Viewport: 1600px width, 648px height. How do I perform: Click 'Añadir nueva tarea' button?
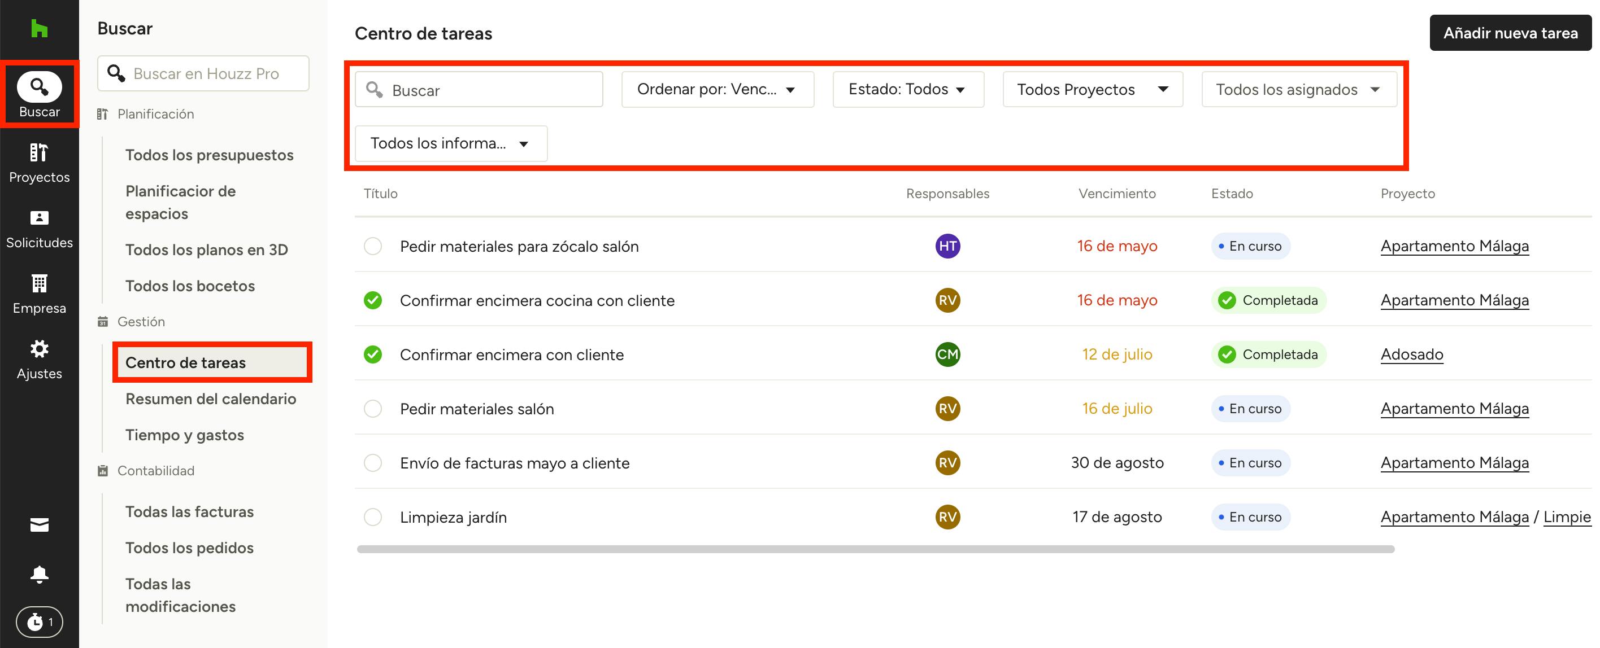[x=1510, y=33]
